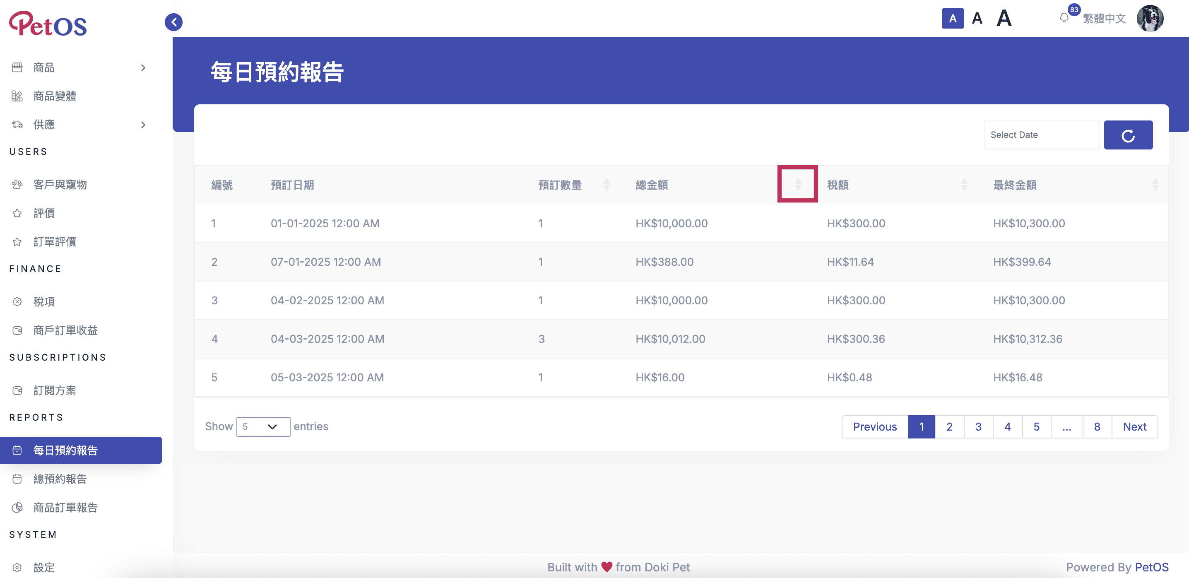Collapse the sidebar with the back arrow button
1189x578 pixels.
pos(173,22)
